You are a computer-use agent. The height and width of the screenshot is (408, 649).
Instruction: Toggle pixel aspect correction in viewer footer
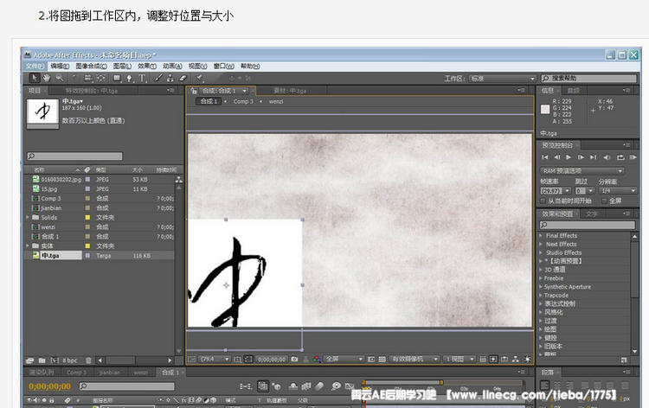coord(483,360)
